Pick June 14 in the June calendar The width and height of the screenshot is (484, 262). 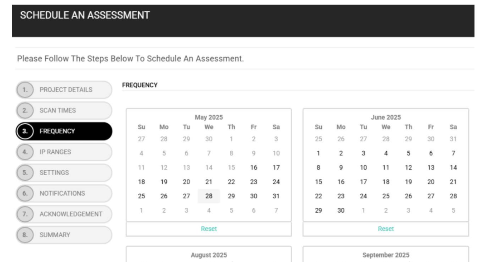(x=453, y=168)
